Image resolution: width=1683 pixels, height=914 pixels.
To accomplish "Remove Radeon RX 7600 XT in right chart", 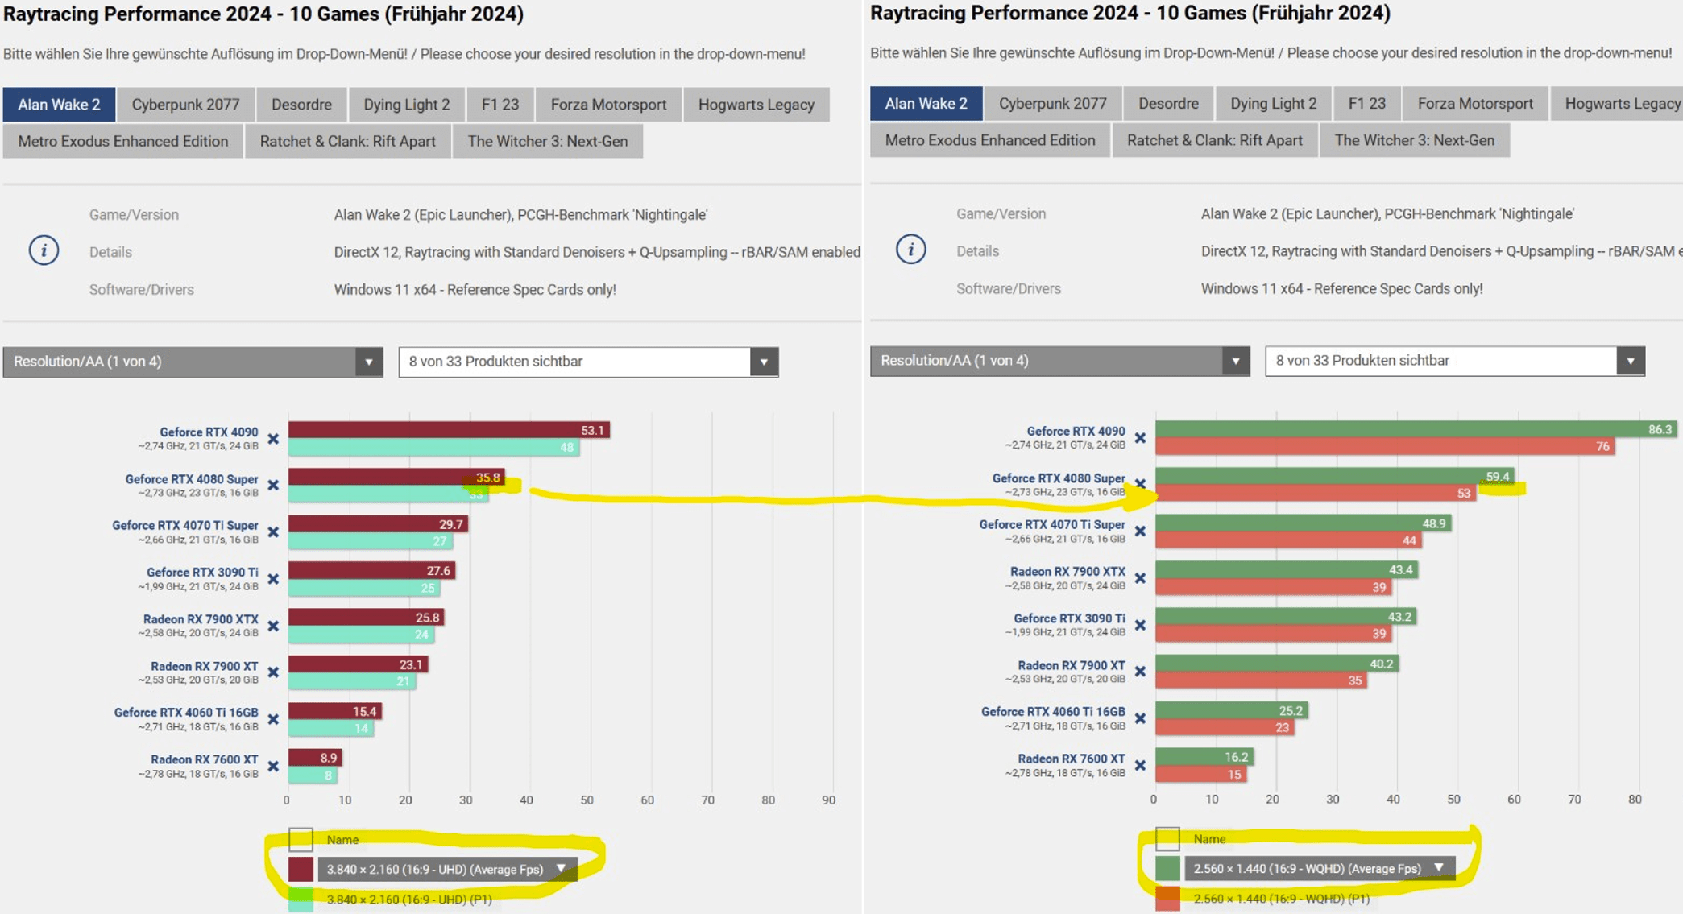I will point(1140,765).
